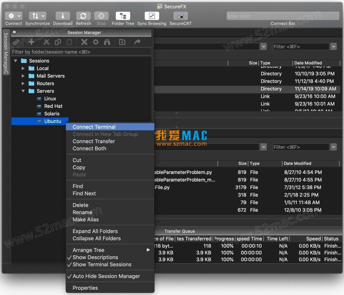This screenshot has width=344, height=295.
Task: Collapse the Sessions root folder
Action: (x=16, y=61)
